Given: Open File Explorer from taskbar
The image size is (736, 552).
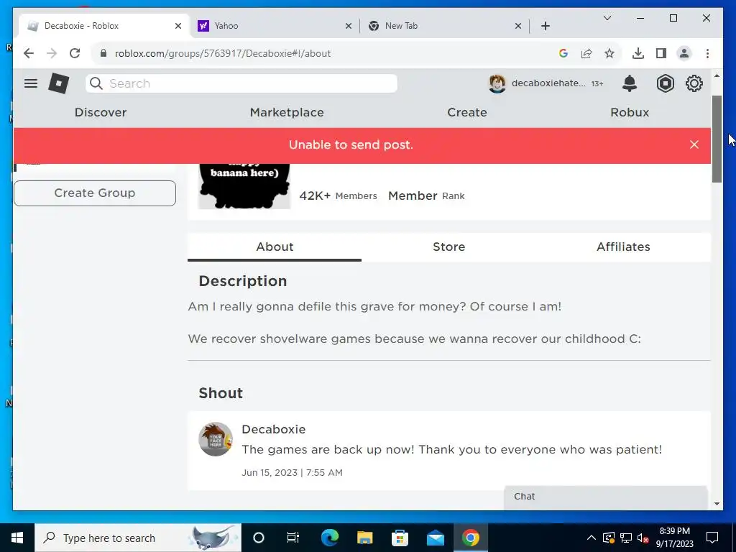Looking at the screenshot, I should [364, 538].
